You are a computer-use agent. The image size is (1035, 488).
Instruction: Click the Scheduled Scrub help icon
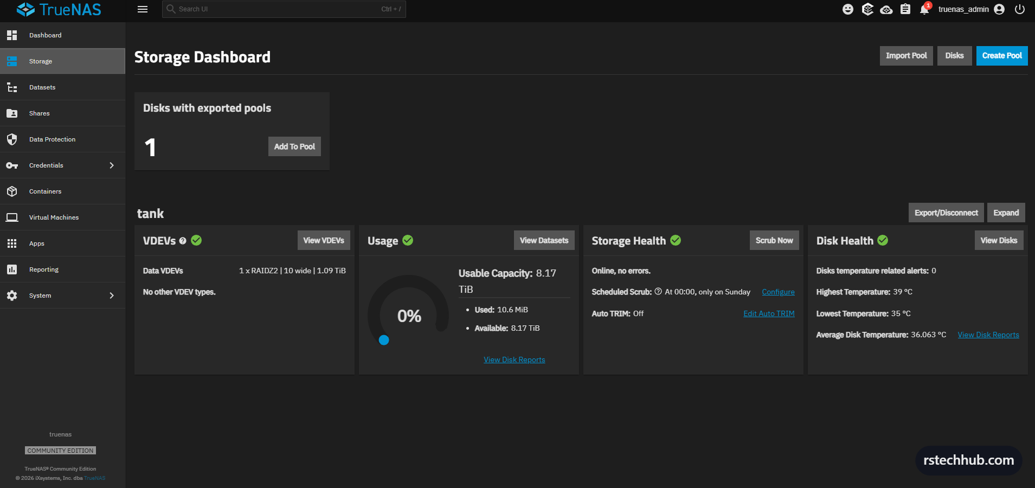click(658, 291)
